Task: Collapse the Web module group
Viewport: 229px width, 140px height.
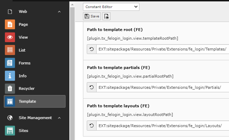Action: (x=59, y=11)
